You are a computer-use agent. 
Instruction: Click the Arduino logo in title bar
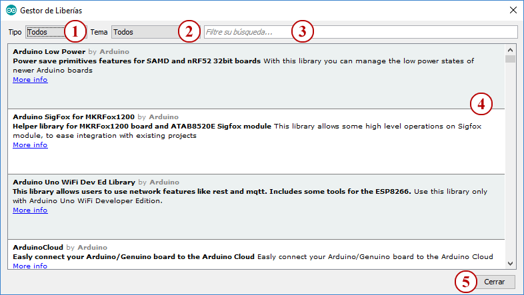(11, 10)
